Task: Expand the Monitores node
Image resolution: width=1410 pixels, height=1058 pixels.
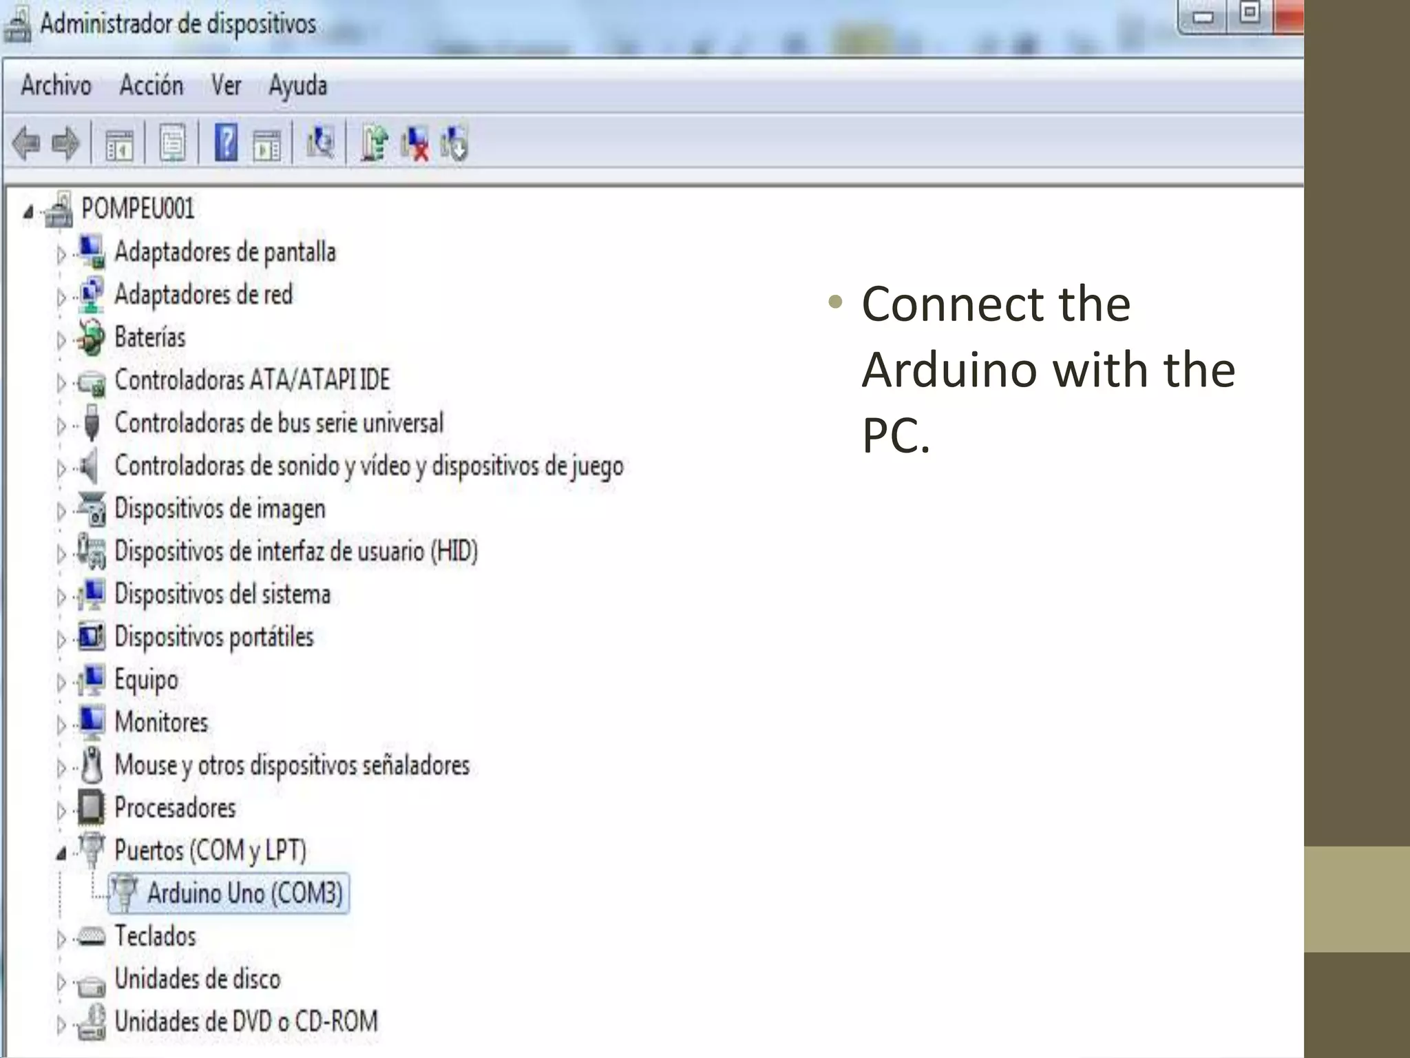Action: coord(61,725)
